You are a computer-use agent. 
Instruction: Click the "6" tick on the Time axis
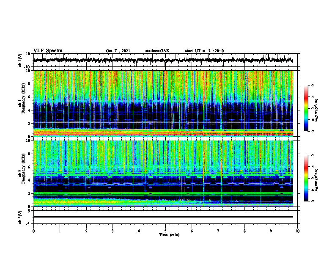click(192, 231)
